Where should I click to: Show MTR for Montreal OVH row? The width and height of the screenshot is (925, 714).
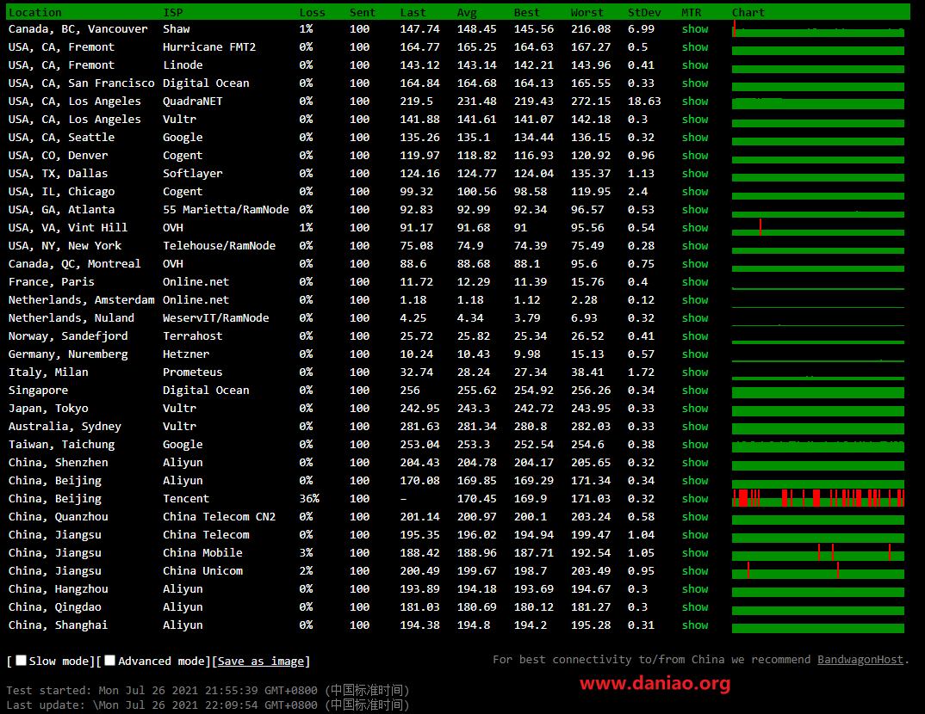[695, 264]
